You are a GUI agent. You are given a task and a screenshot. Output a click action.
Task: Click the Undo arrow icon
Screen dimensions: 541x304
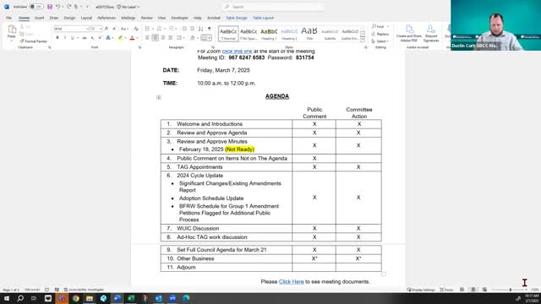[58, 7]
